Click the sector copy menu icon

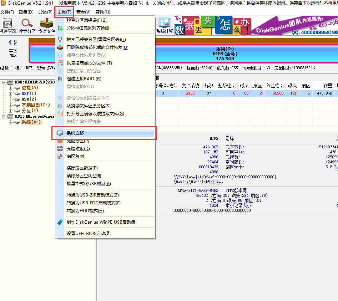coord(60,157)
